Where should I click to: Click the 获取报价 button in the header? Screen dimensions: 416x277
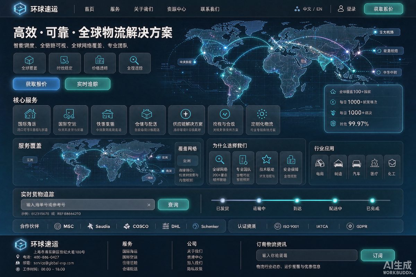[x=383, y=9]
